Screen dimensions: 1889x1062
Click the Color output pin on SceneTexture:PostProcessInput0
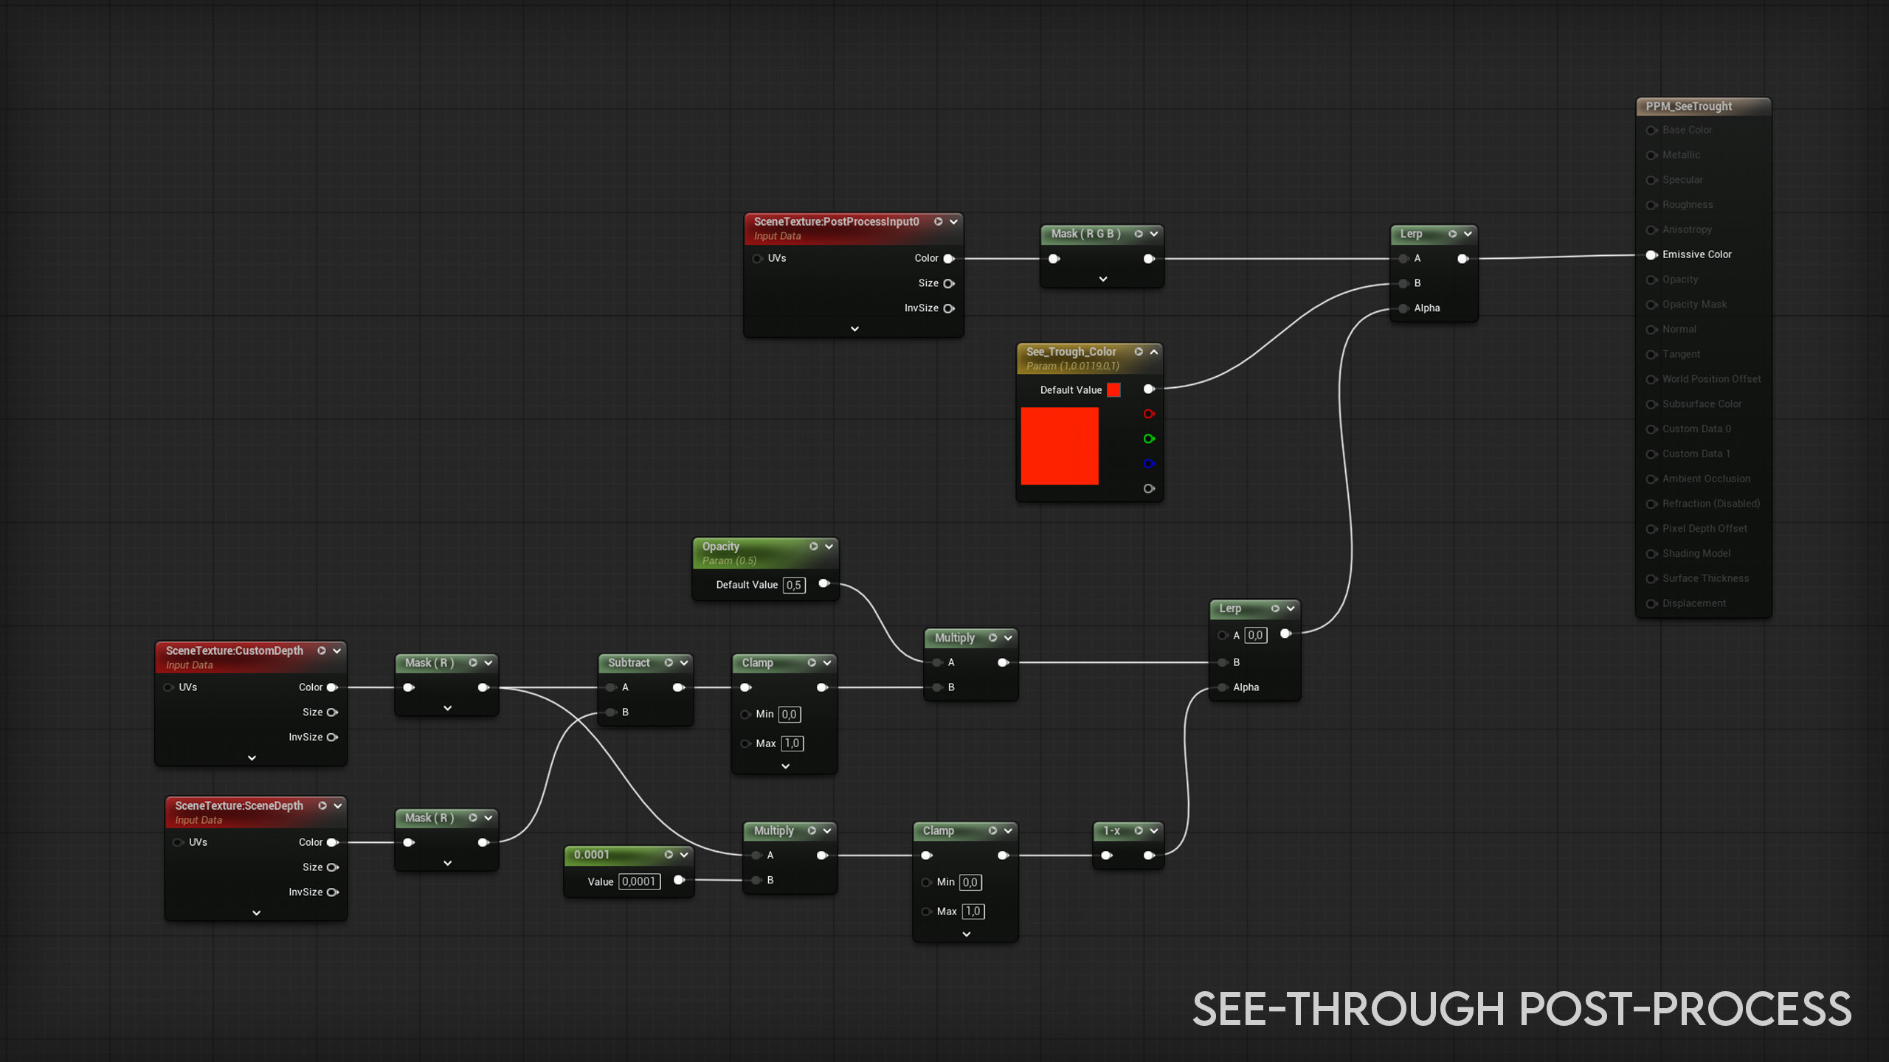949,258
